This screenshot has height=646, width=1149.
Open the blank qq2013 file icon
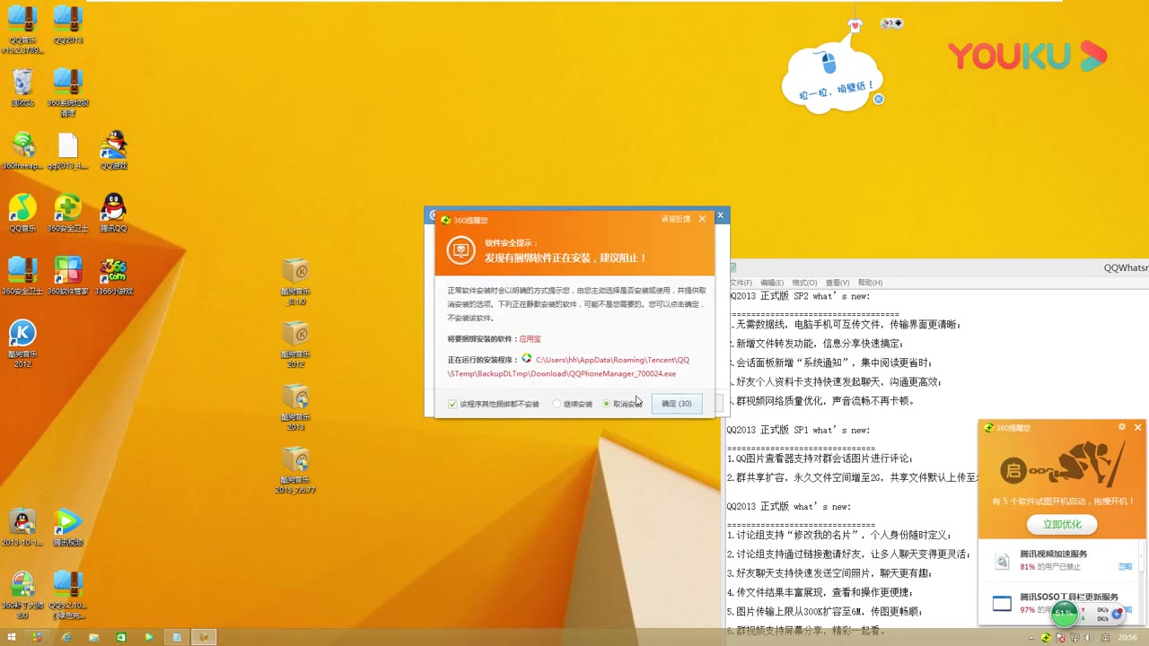[x=68, y=150]
